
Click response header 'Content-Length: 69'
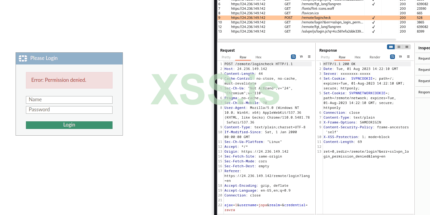click(x=342, y=142)
